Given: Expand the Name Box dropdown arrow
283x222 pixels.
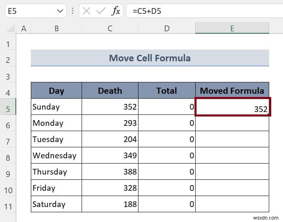Looking at the screenshot, I should tap(60, 11).
